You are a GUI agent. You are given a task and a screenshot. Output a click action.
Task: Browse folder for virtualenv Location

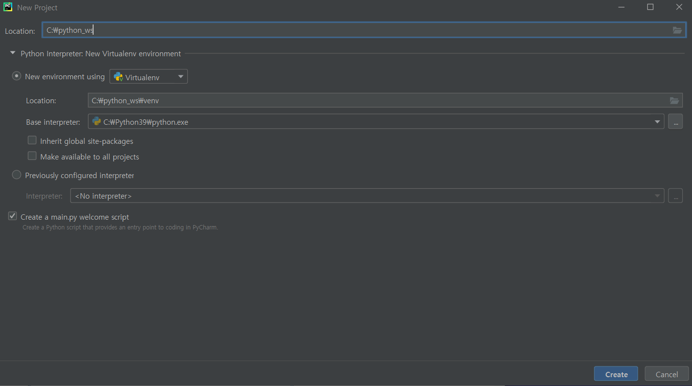[x=674, y=101]
